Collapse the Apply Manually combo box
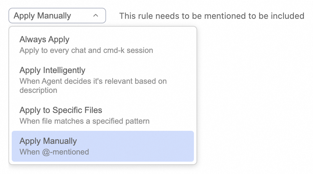Viewport: 313px width, 174px height. click(57, 16)
